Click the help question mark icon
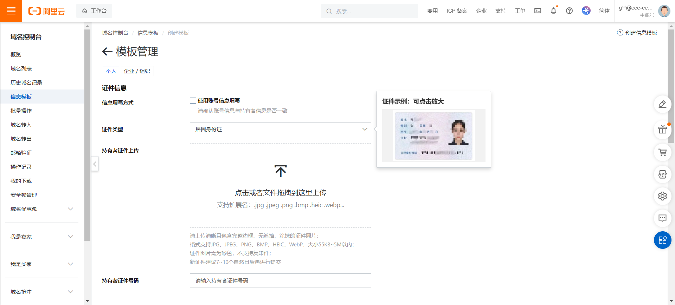675x305 pixels. (569, 11)
